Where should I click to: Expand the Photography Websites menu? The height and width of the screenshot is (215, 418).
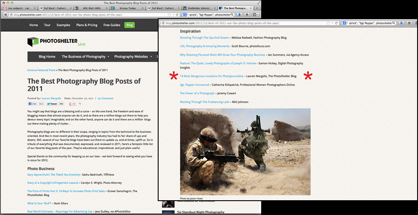[x=133, y=56]
